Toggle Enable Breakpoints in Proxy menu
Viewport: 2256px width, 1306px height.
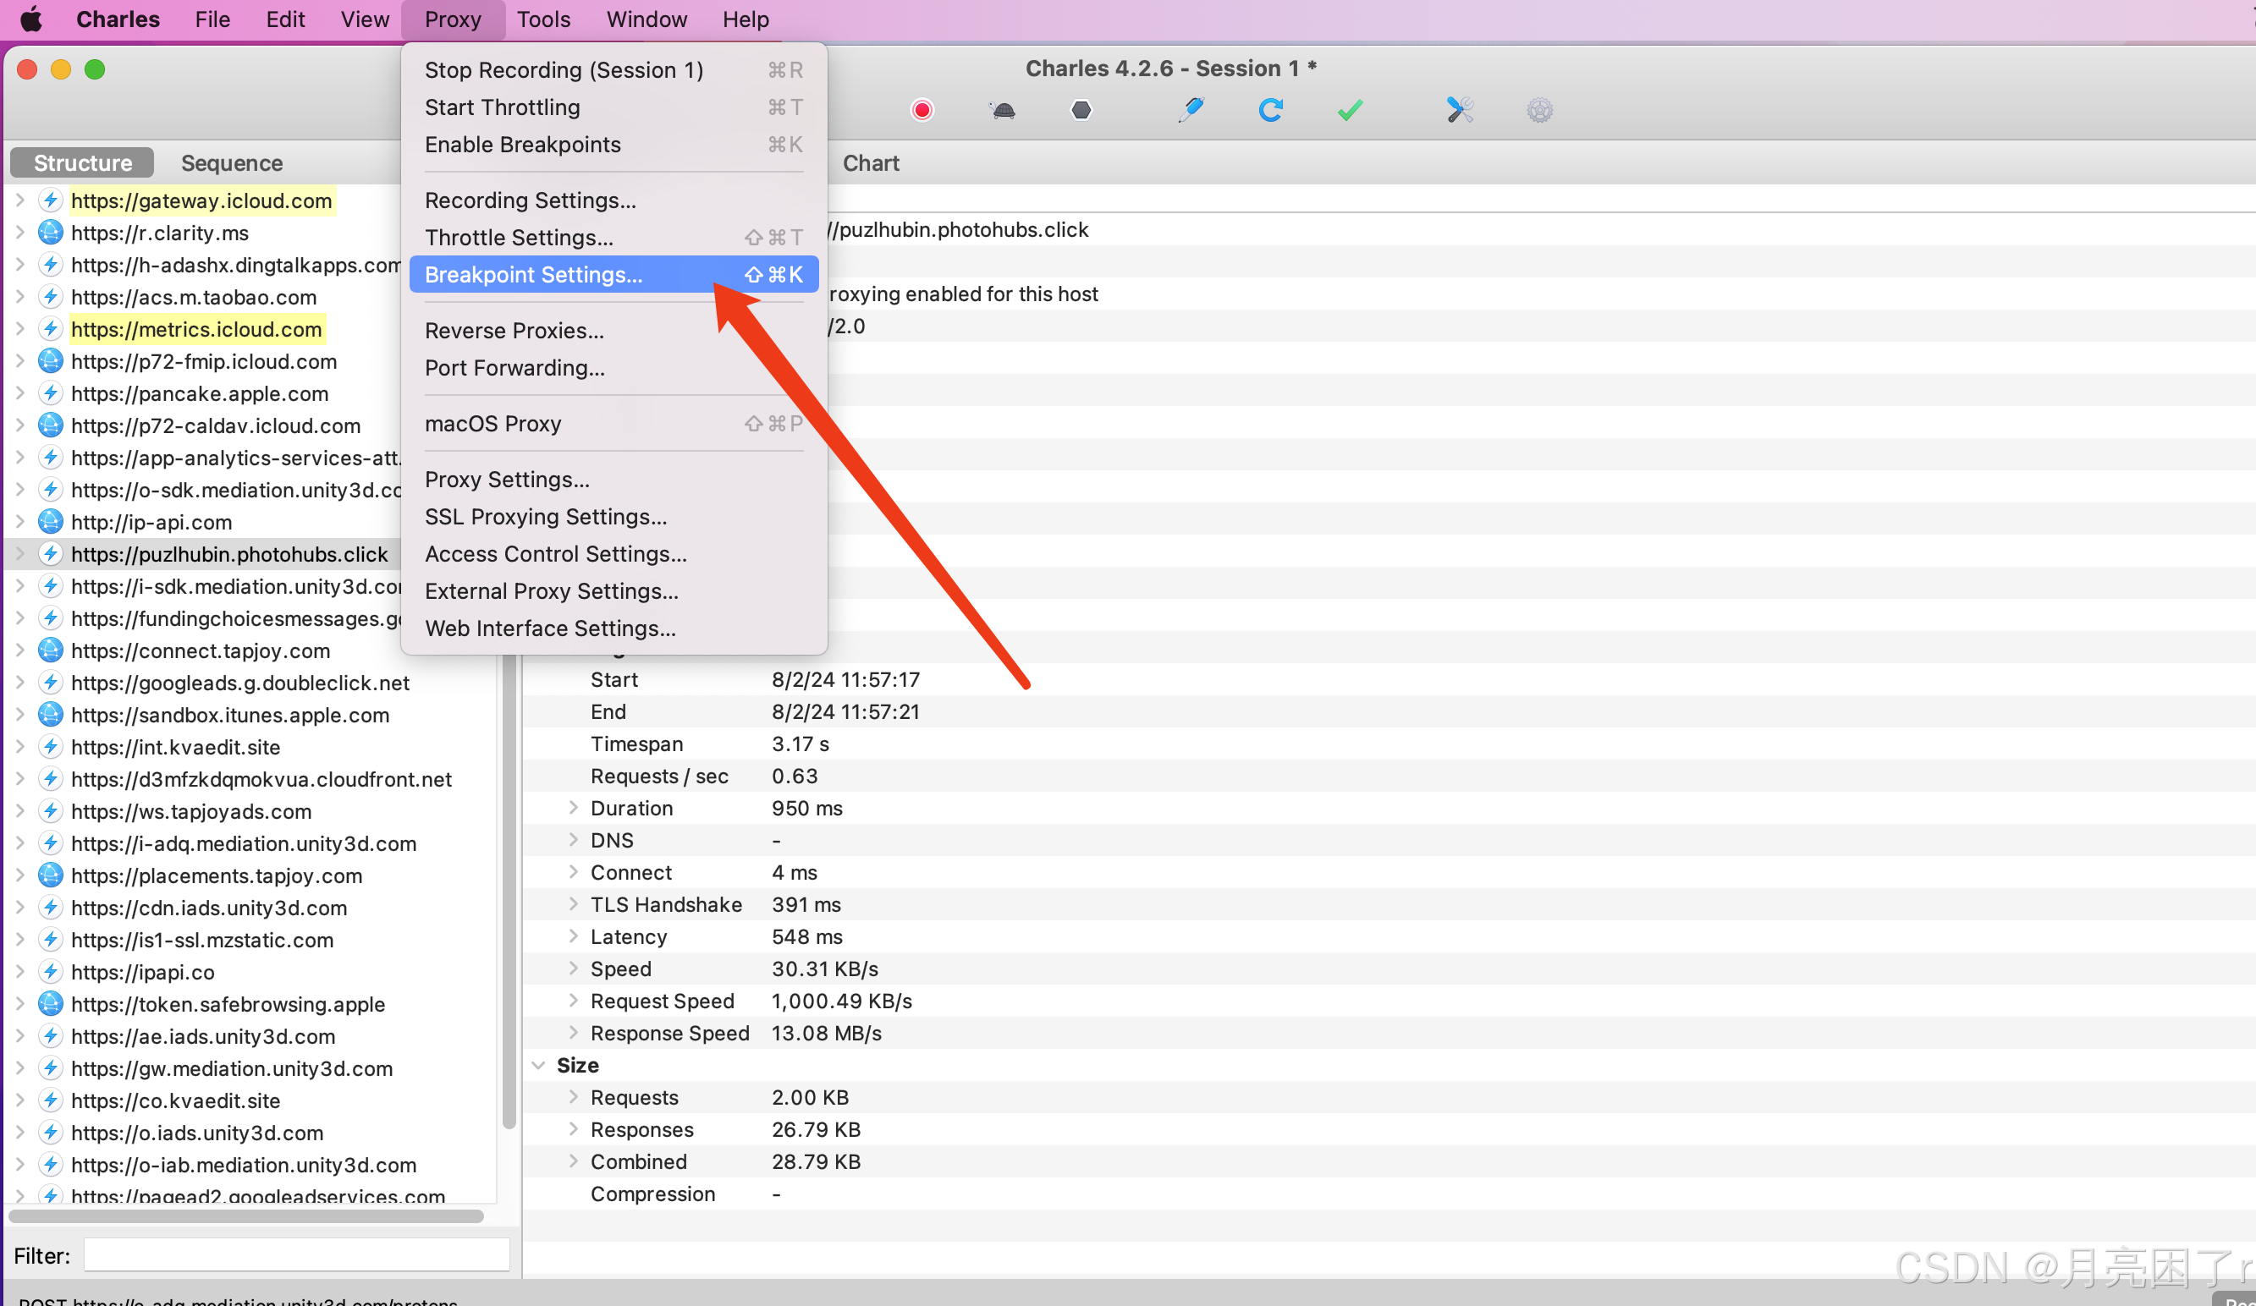[x=614, y=144]
